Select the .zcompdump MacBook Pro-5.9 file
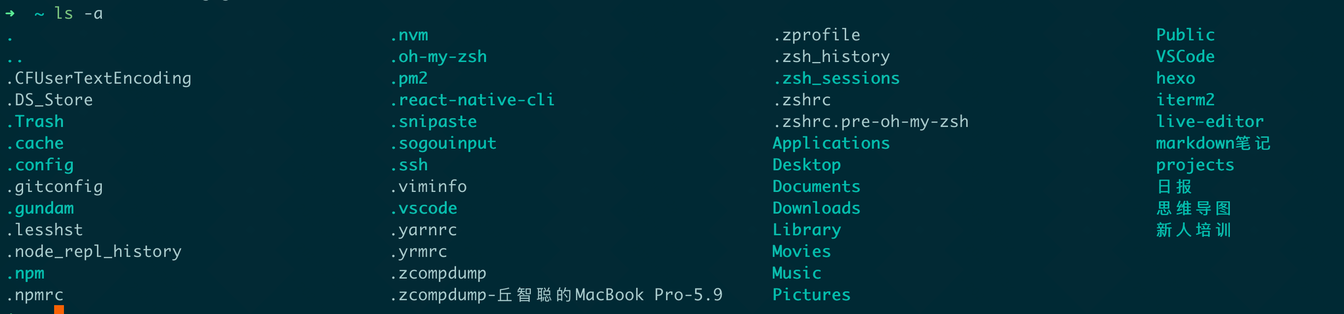 pyautogui.click(x=556, y=295)
